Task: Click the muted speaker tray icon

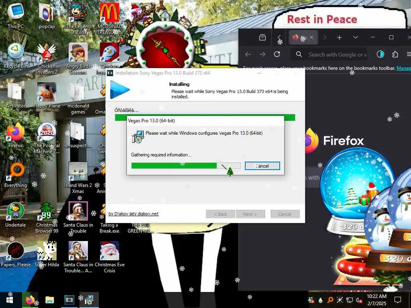Action: click(x=358, y=300)
